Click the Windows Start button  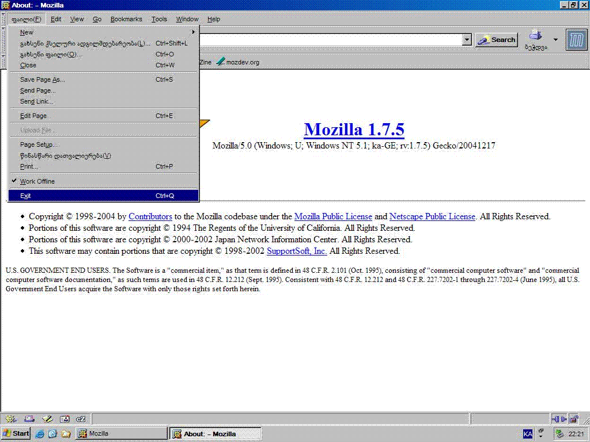point(16,434)
